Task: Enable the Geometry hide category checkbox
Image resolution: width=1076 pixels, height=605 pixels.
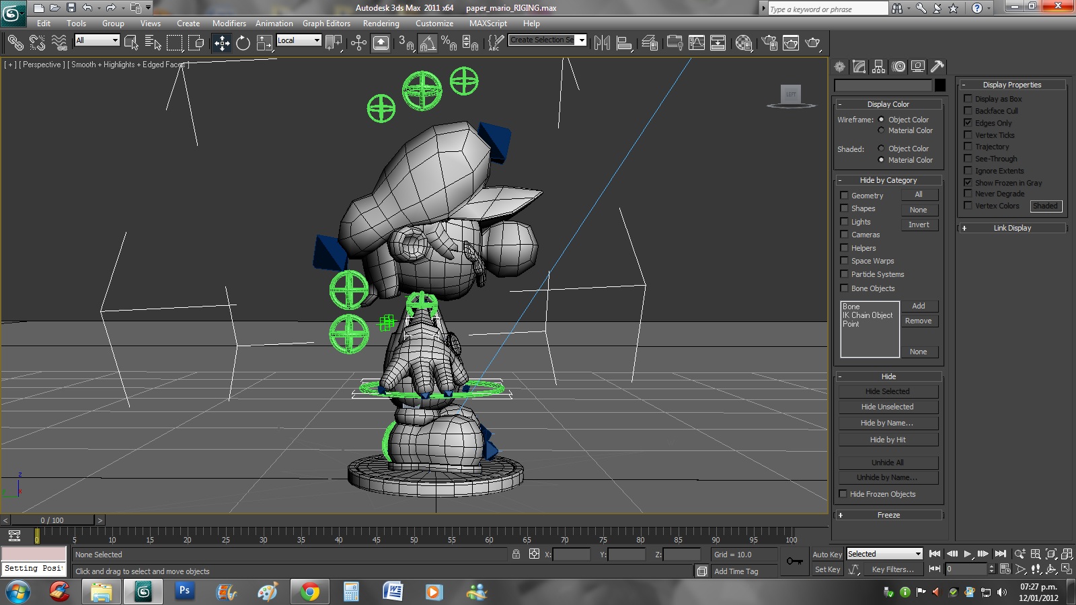Action: tap(844, 196)
